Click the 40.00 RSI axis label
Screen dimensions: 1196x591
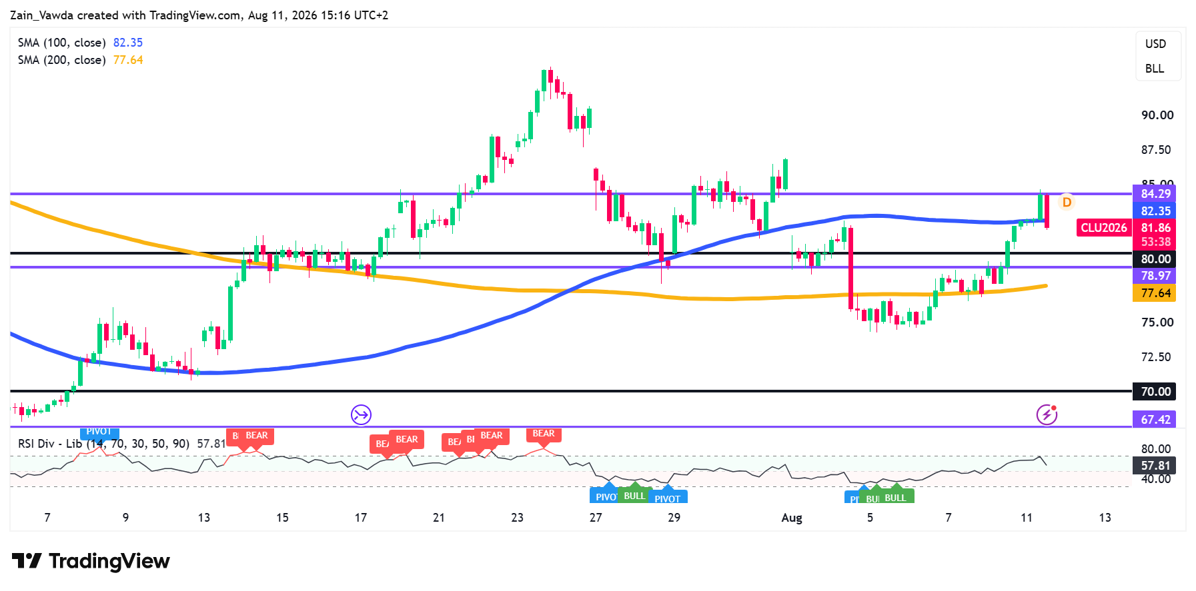(x=1156, y=479)
